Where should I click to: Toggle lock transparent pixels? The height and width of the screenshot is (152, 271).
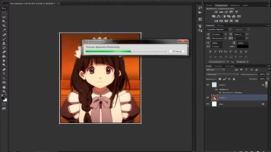click(220, 79)
